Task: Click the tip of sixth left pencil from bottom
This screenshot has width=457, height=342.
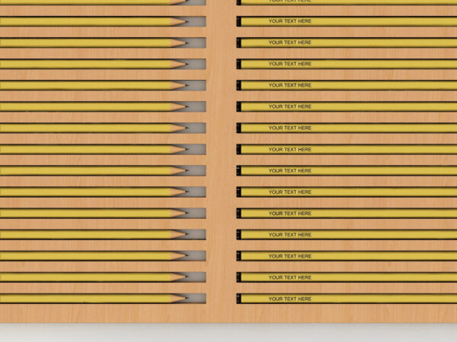Action: tap(183, 192)
